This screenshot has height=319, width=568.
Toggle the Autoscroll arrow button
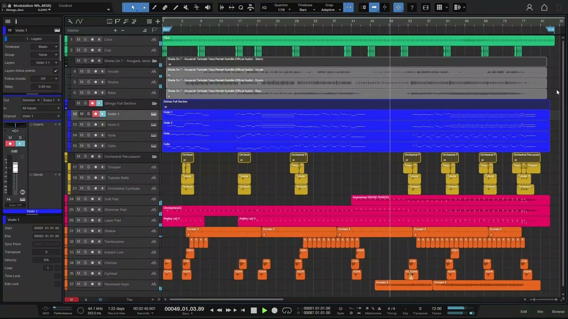(x=374, y=7)
